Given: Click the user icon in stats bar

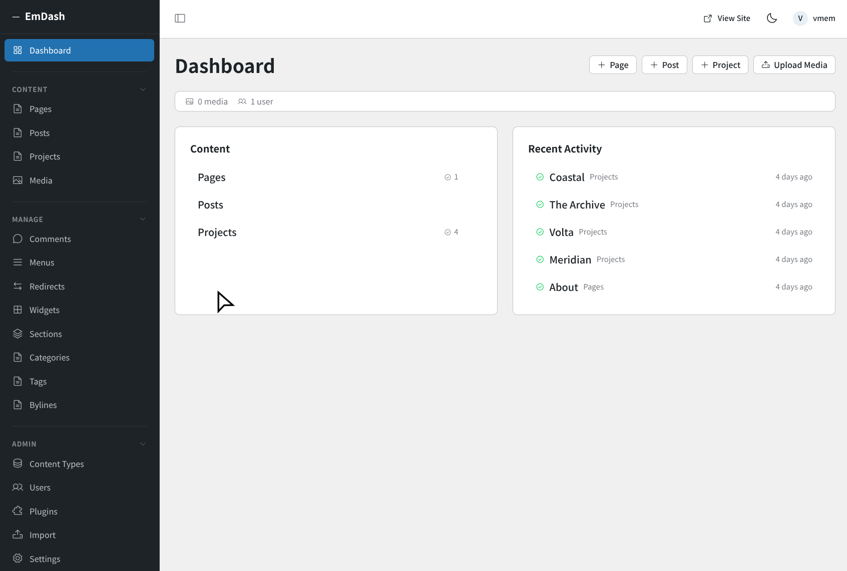Looking at the screenshot, I should pos(242,101).
